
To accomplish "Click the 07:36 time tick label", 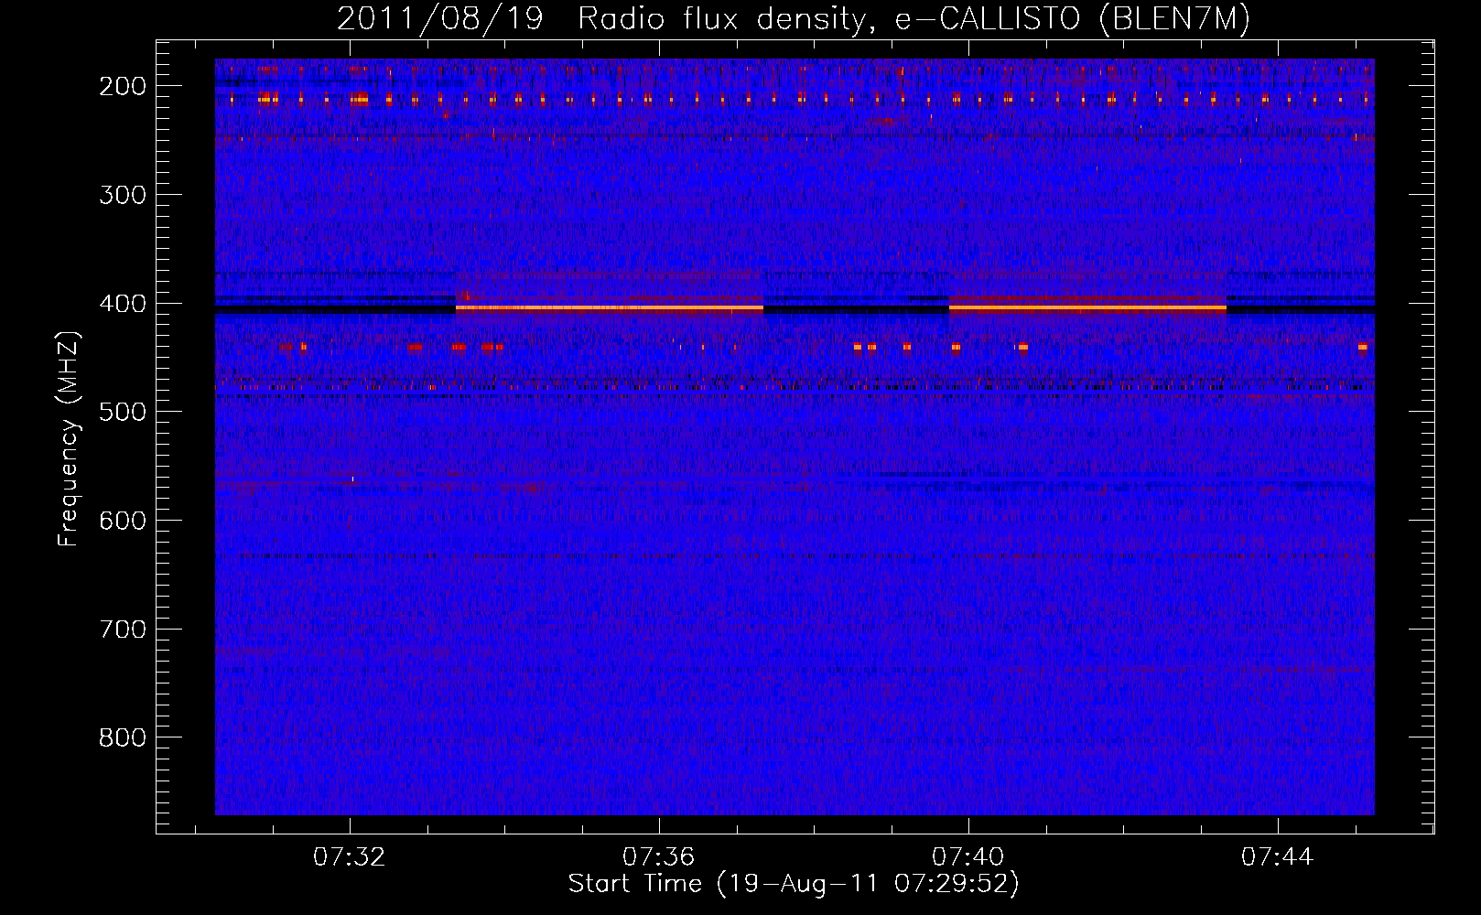I will click(658, 857).
